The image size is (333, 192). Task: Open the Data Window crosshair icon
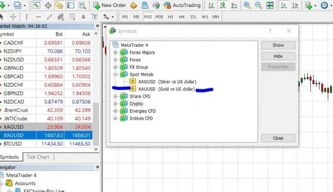(x=48, y=5)
